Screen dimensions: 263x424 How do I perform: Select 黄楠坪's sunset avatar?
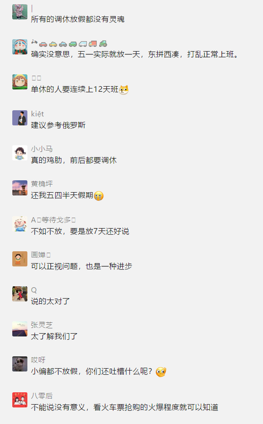click(x=20, y=188)
